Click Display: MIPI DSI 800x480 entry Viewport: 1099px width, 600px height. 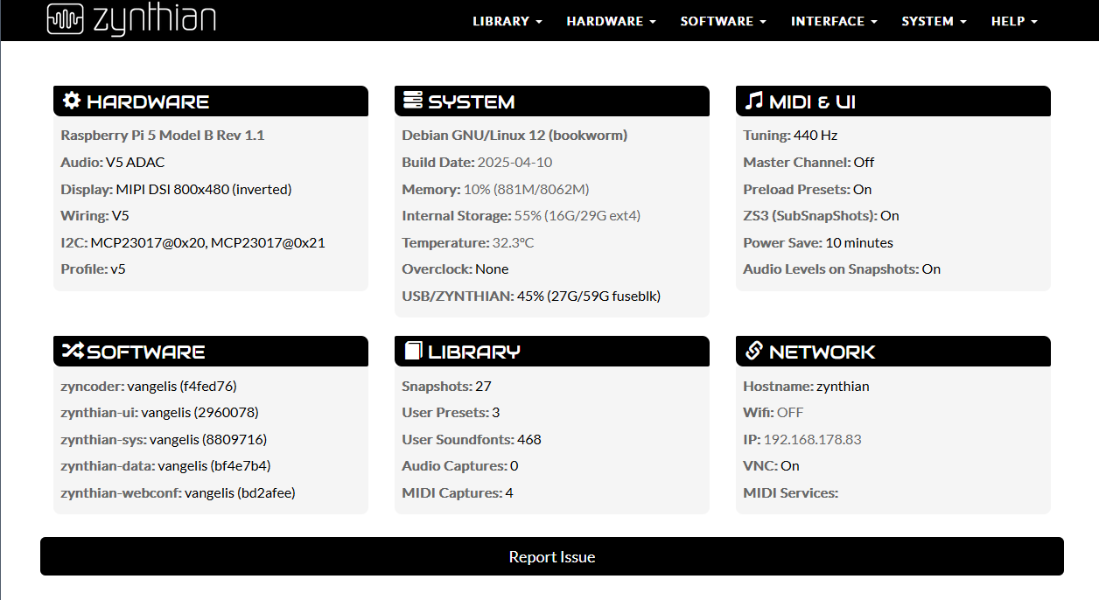[176, 189]
